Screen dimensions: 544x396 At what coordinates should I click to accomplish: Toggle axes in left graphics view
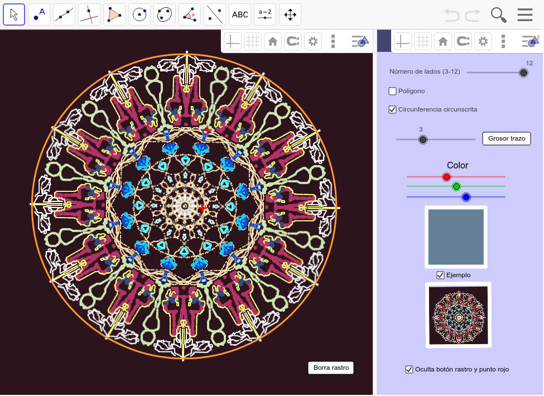pyautogui.click(x=233, y=42)
